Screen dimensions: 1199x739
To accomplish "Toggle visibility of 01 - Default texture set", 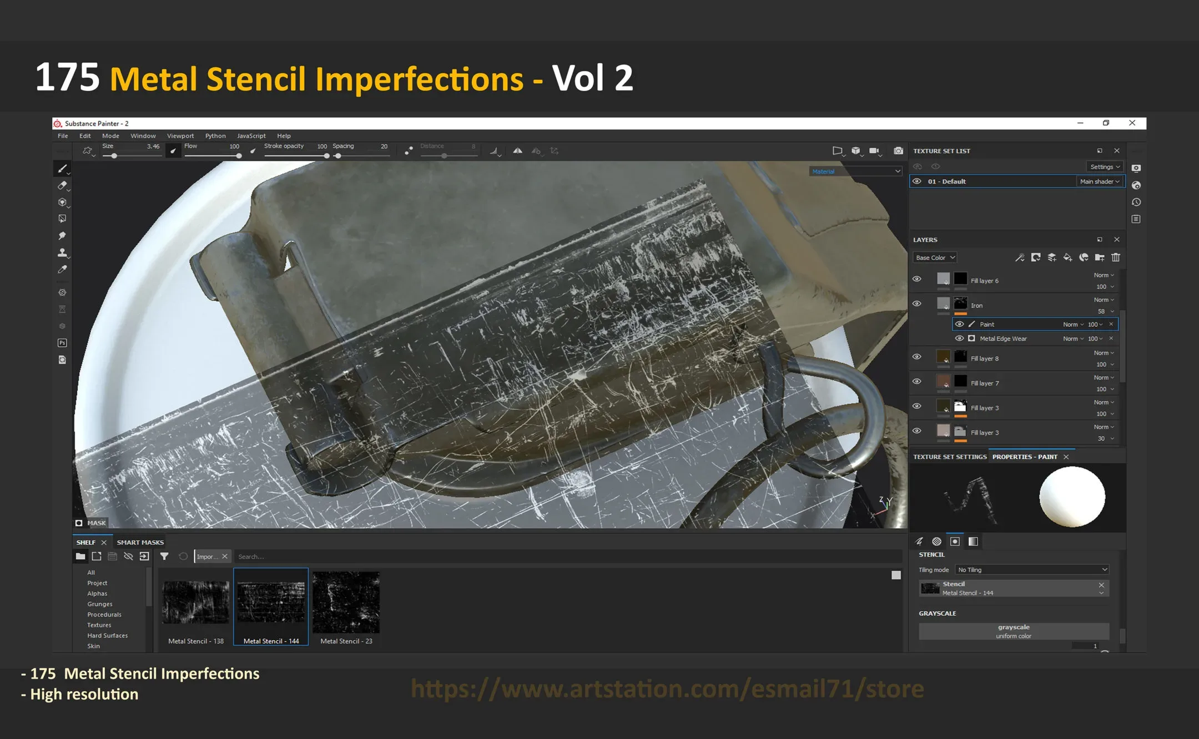I will (x=917, y=181).
